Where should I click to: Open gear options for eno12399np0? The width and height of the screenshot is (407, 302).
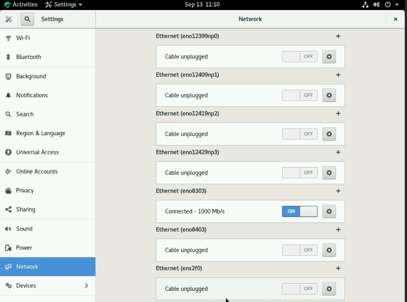329,57
